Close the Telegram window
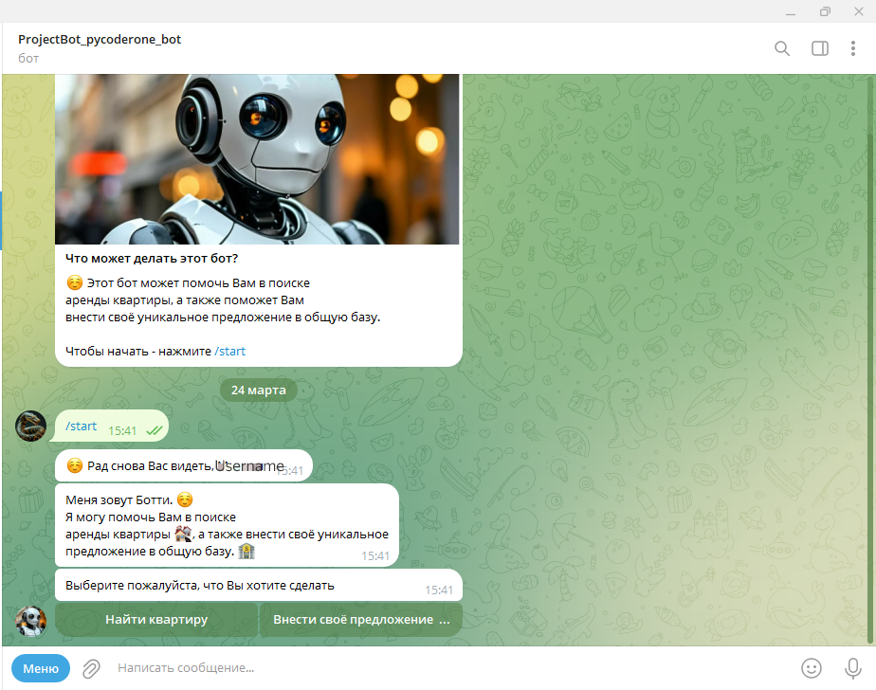 859,11
